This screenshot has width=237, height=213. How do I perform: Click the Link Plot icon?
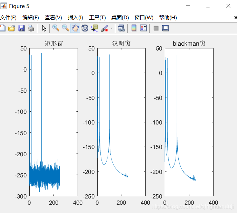tap(121, 28)
